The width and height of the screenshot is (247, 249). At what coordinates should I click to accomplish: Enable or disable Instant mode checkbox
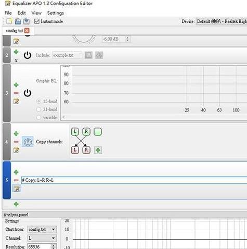click(37, 21)
